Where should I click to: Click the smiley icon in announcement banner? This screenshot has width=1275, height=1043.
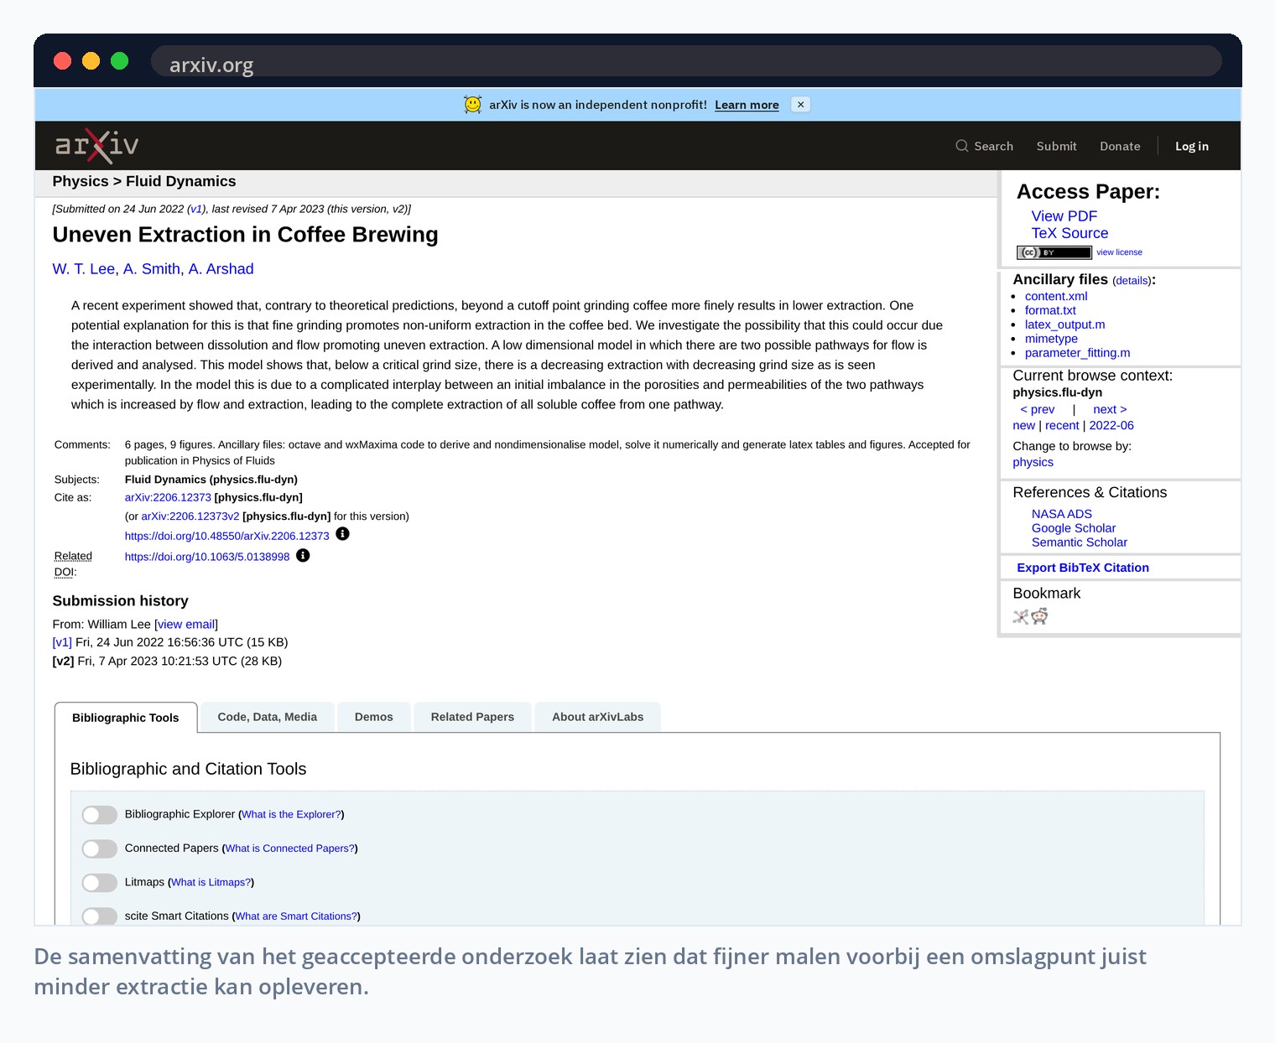(x=473, y=105)
